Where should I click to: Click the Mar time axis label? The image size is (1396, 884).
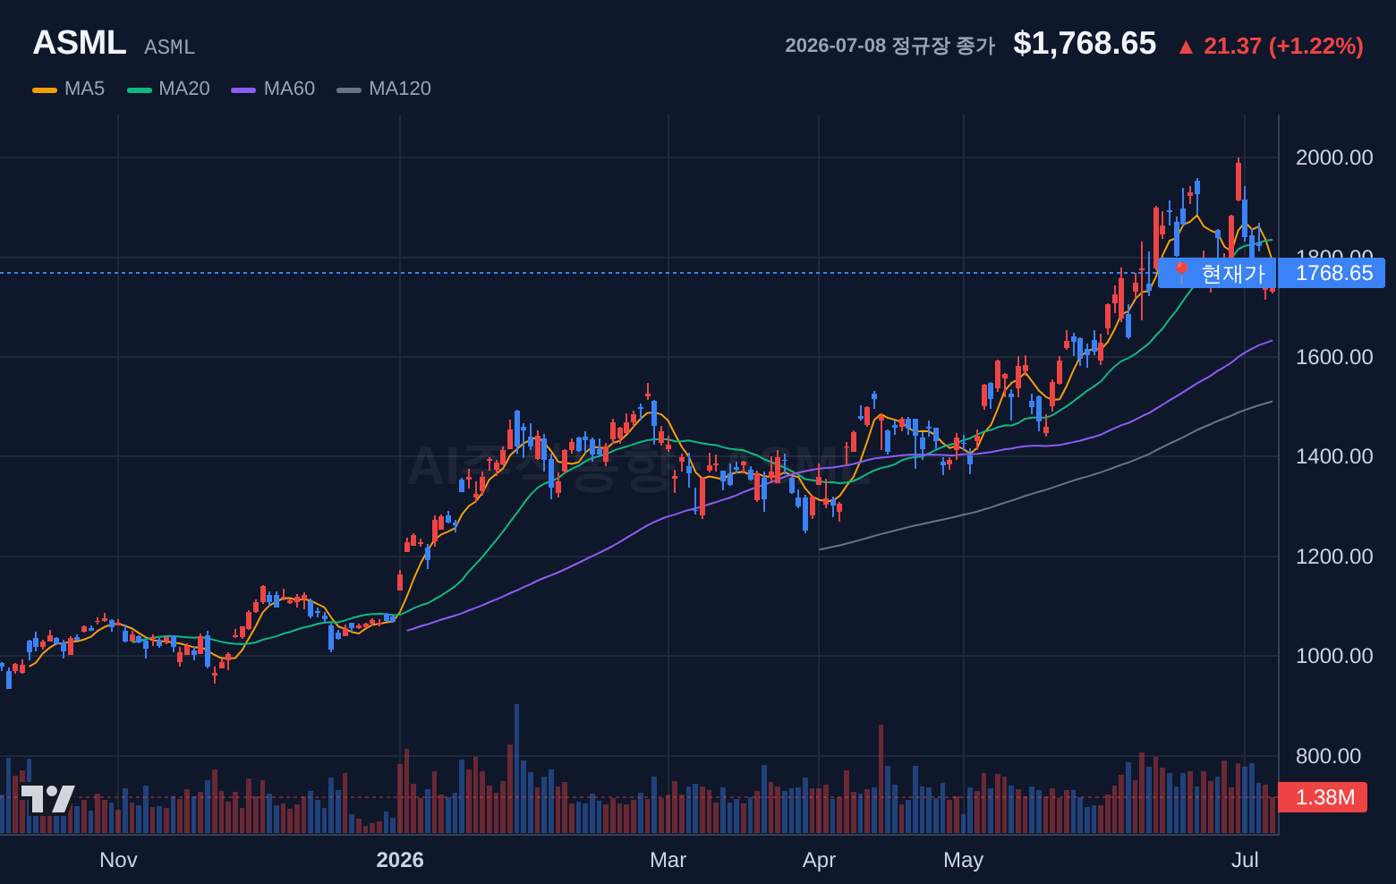[668, 860]
